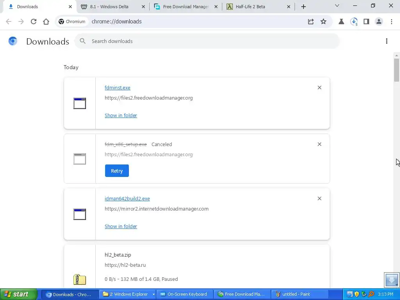Open Chromium main menu dots

point(391,21)
